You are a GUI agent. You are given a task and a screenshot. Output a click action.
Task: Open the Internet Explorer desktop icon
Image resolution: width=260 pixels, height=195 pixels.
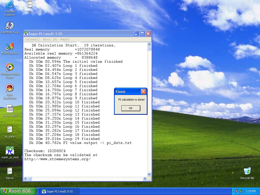tap(10, 8)
